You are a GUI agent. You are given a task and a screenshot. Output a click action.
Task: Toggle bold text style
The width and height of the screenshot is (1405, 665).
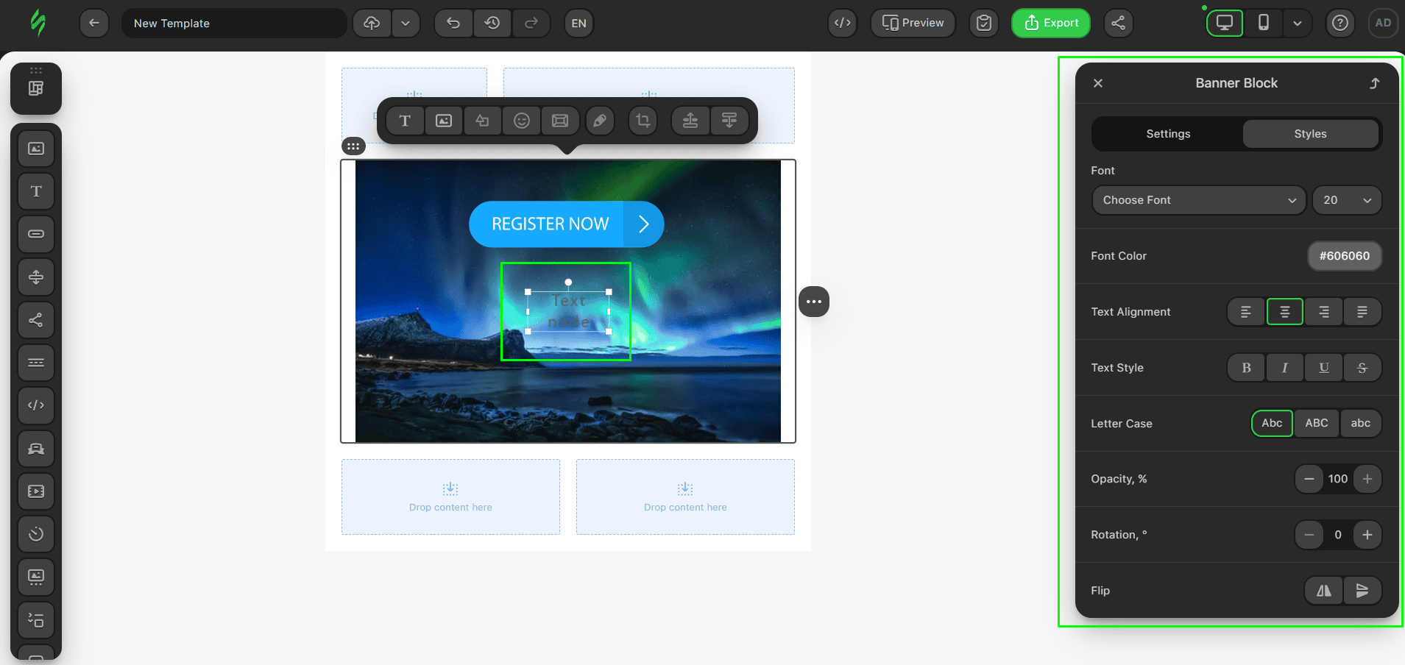(1246, 368)
